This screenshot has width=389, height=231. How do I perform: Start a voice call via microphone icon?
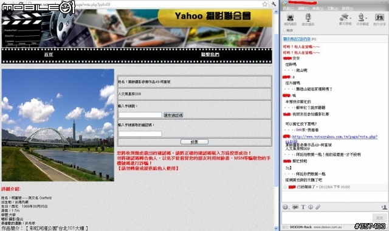tap(308, 18)
